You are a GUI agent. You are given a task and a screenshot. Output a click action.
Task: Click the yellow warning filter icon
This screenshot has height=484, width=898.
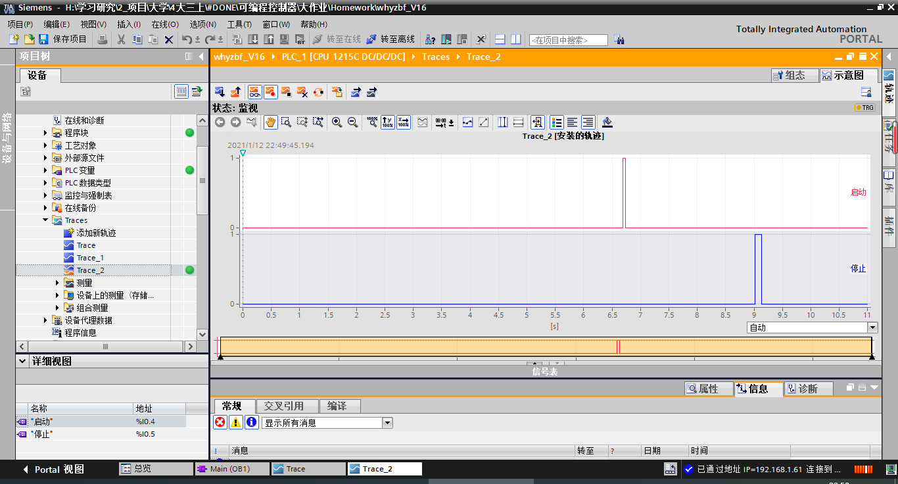coord(236,422)
